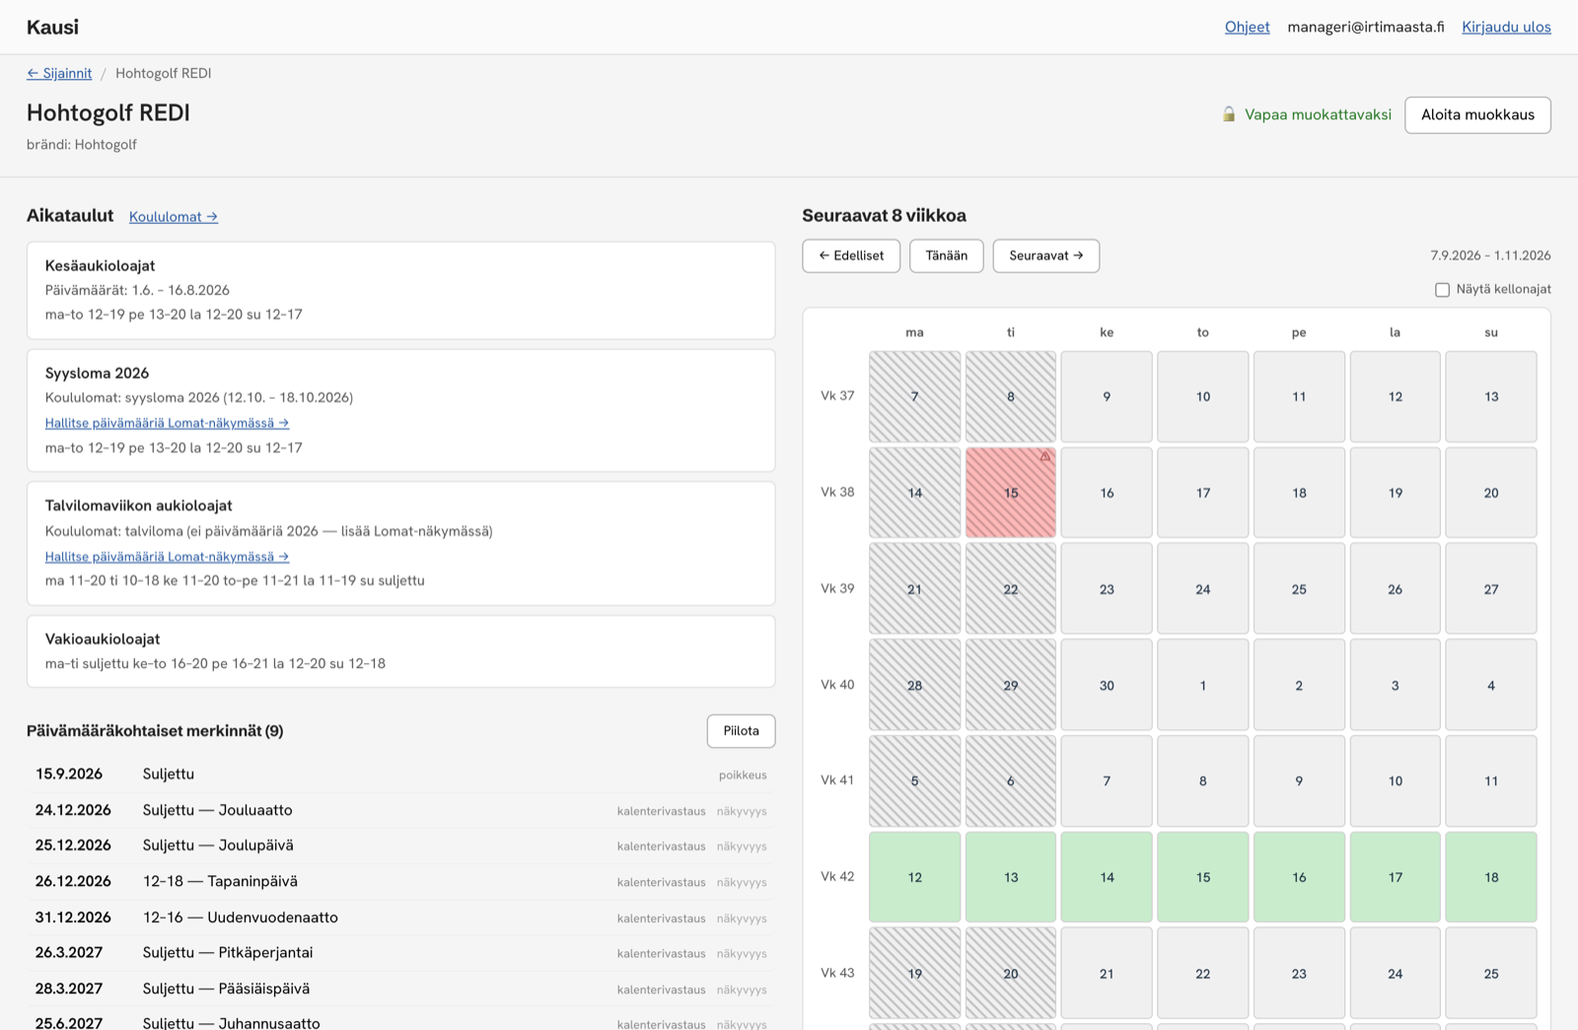Image resolution: width=1578 pixels, height=1030 pixels.
Task: Click the 7.9.2026 - 1.11.2026 date range
Action: click(1490, 256)
